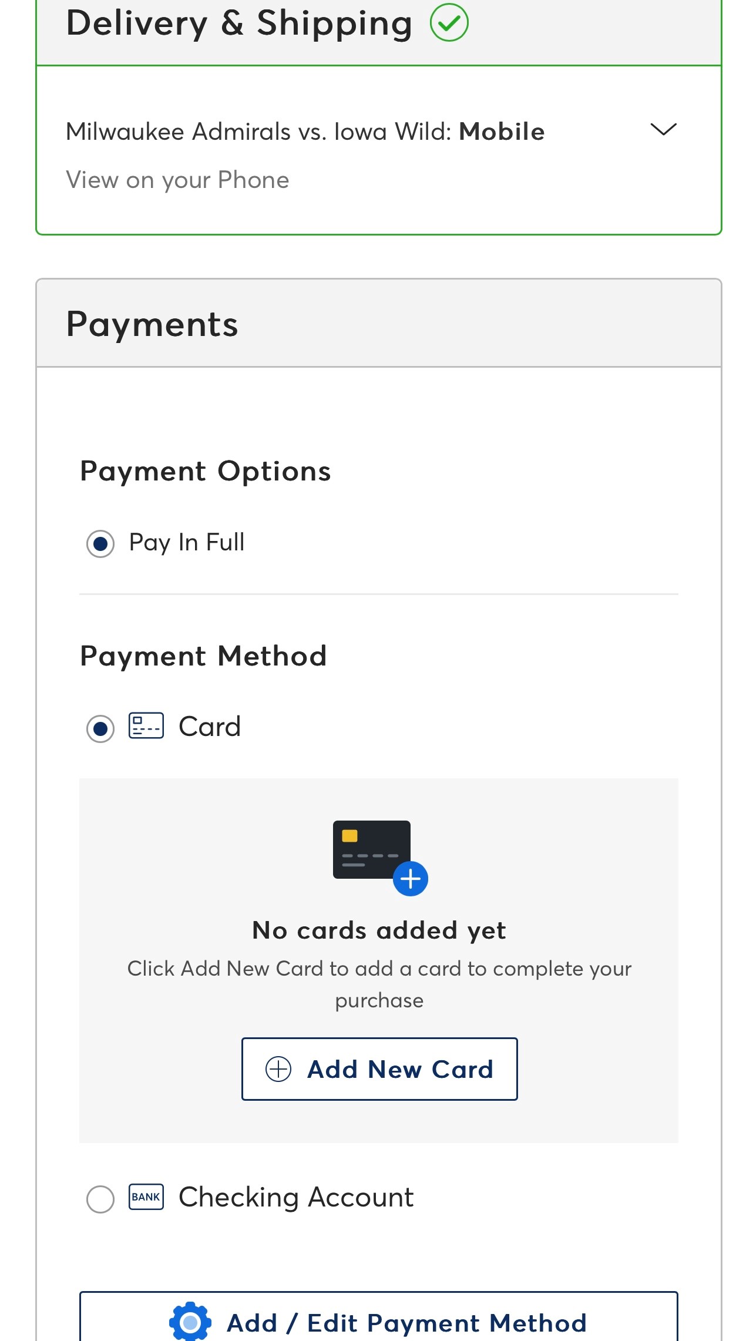The height and width of the screenshot is (1341, 753).
Task: Tap the No cards added yet message
Action: [x=379, y=930]
